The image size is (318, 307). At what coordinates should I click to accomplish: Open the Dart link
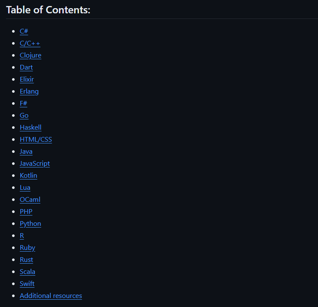click(x=26, y=67)
